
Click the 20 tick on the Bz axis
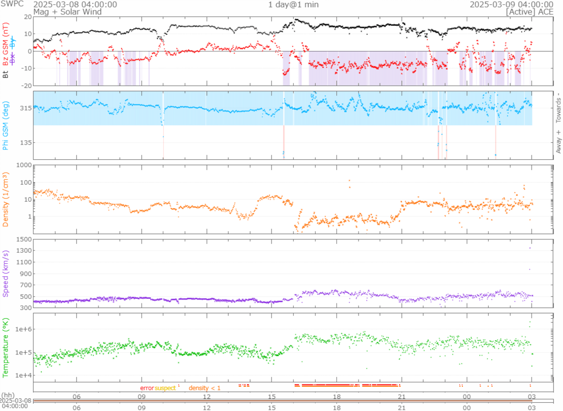pos(28,17)
